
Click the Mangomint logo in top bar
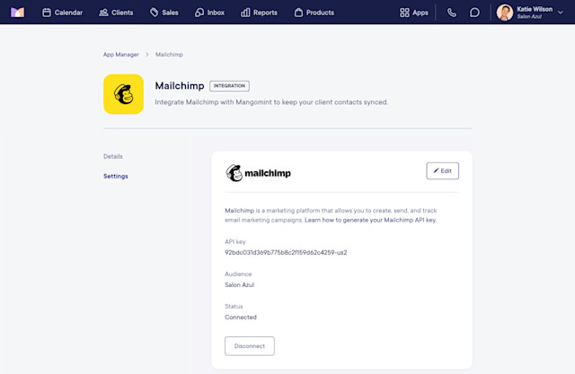point(17,13)
